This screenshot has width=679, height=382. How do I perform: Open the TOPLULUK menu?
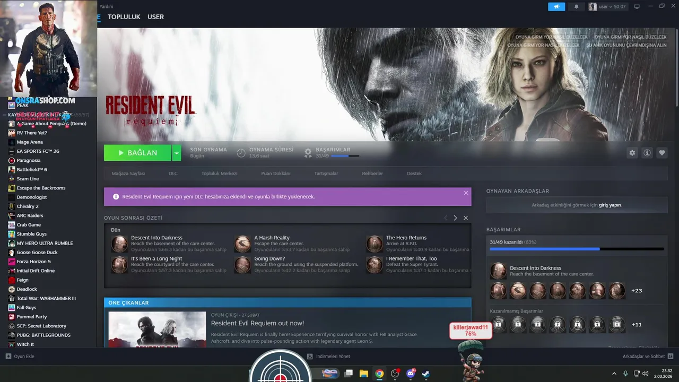[x=124, y=17]
